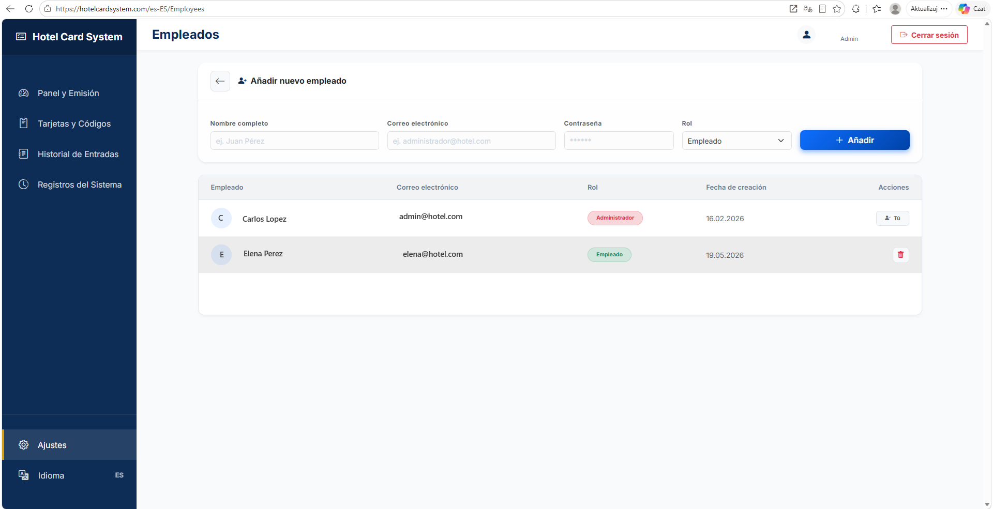This screenshot has width=993, height=509.
Task: Open browser favorites list icon
Action: pyautogui.click(x=877, y=9)
